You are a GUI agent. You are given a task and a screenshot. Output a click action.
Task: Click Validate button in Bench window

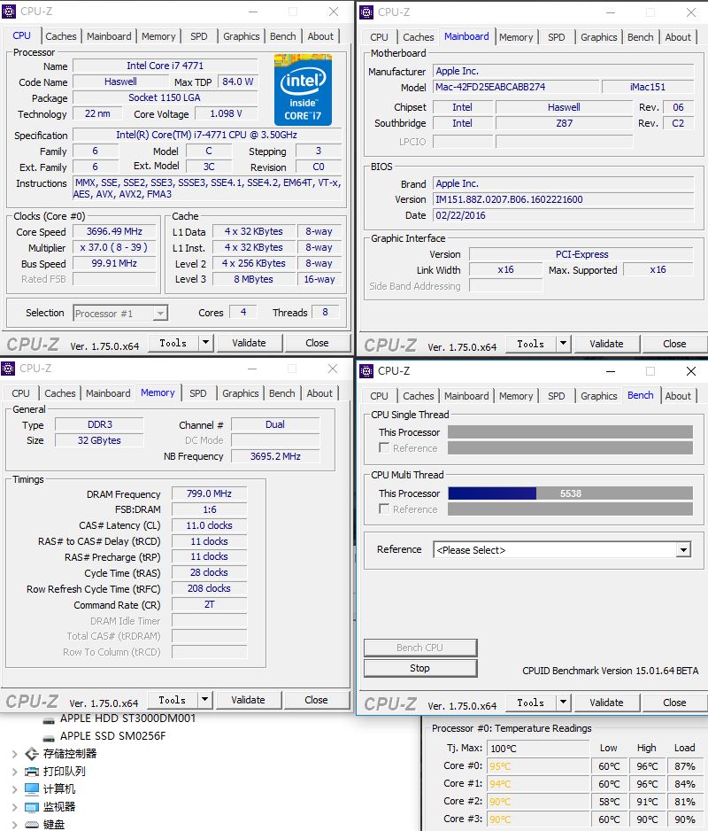tap(606, 703)
